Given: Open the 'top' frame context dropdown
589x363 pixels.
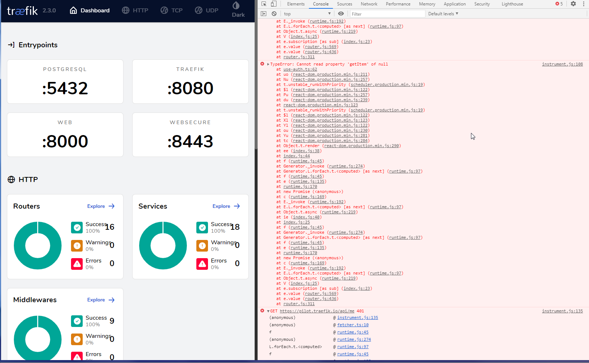Looking at the screenshot, I should point(307,13).
